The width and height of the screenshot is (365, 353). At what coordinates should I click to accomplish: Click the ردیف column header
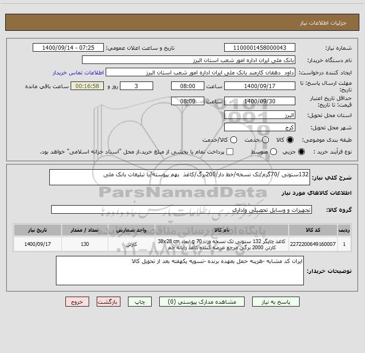tap(344, 230)
